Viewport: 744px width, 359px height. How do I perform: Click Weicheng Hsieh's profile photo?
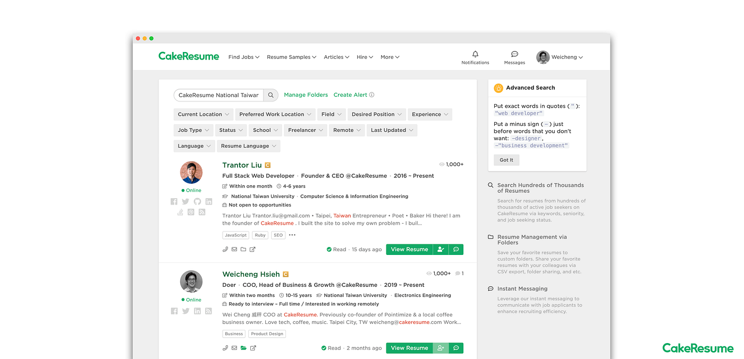(191, 282)
